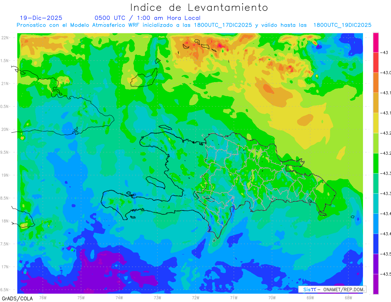
Task: Click the date text "19-Dic-2025"
Action: pos(41,18)
